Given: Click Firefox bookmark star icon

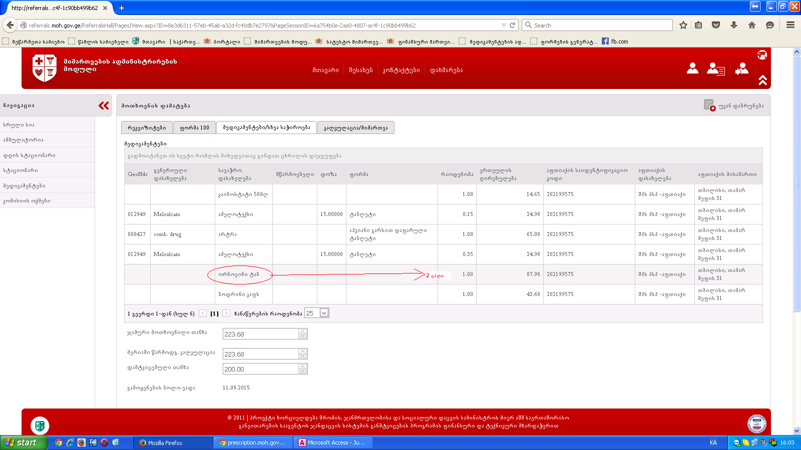Looking at the screenshot, I should click(683, 25).
